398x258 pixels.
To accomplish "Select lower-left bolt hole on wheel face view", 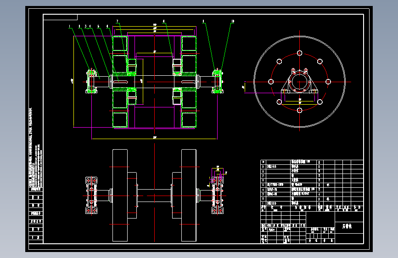I will 279,102.
